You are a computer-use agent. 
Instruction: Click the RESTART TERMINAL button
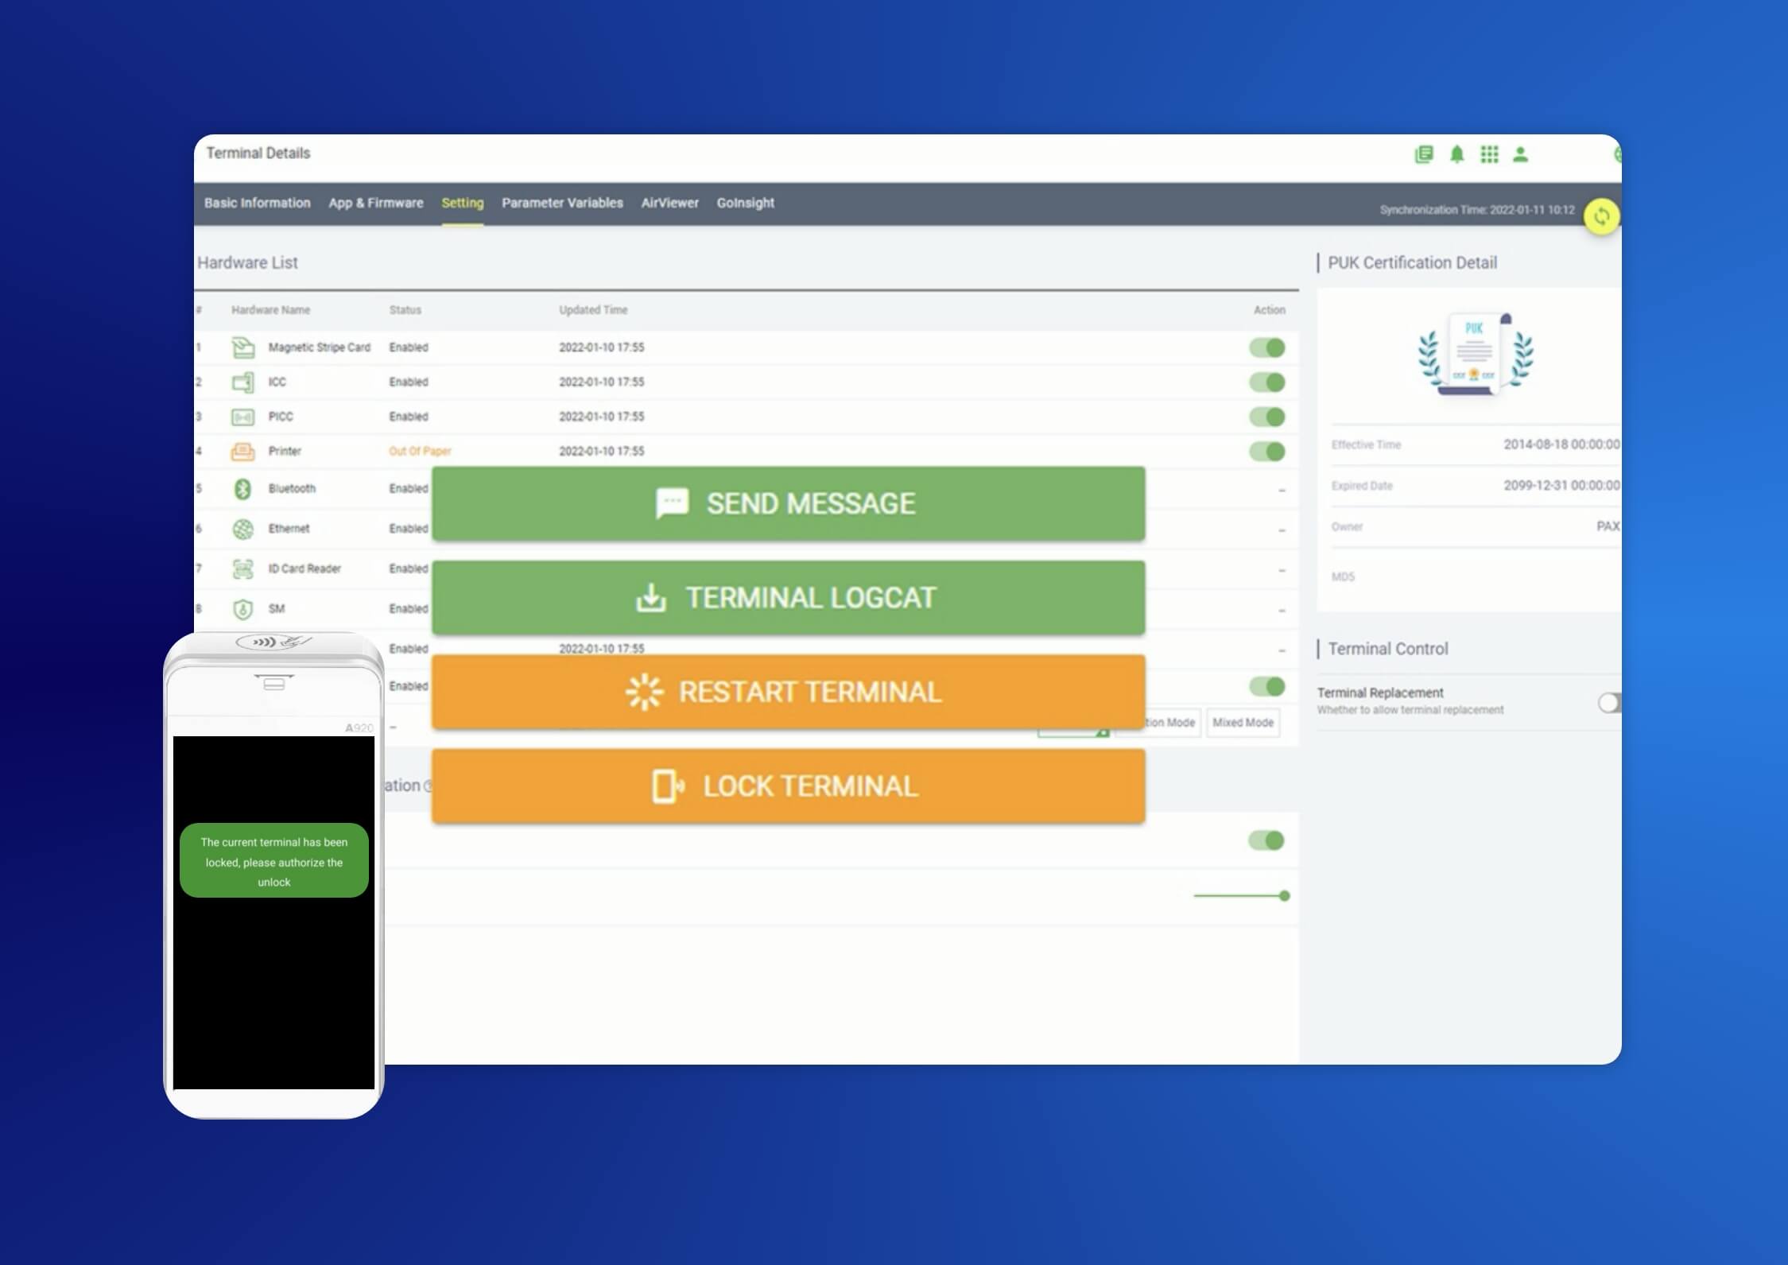pyautogui.click(x=788, y=692)
